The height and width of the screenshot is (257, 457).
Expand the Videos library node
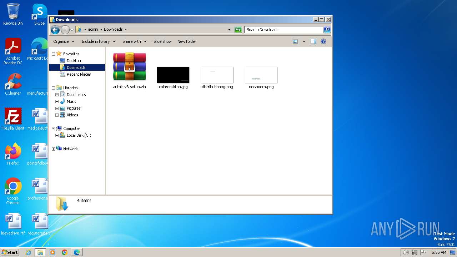(x=57, y=115)
